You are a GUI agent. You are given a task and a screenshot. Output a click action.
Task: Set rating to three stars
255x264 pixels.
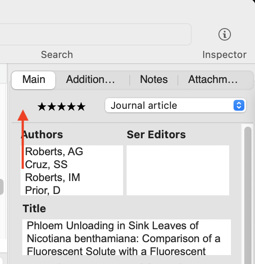(62, 107)
